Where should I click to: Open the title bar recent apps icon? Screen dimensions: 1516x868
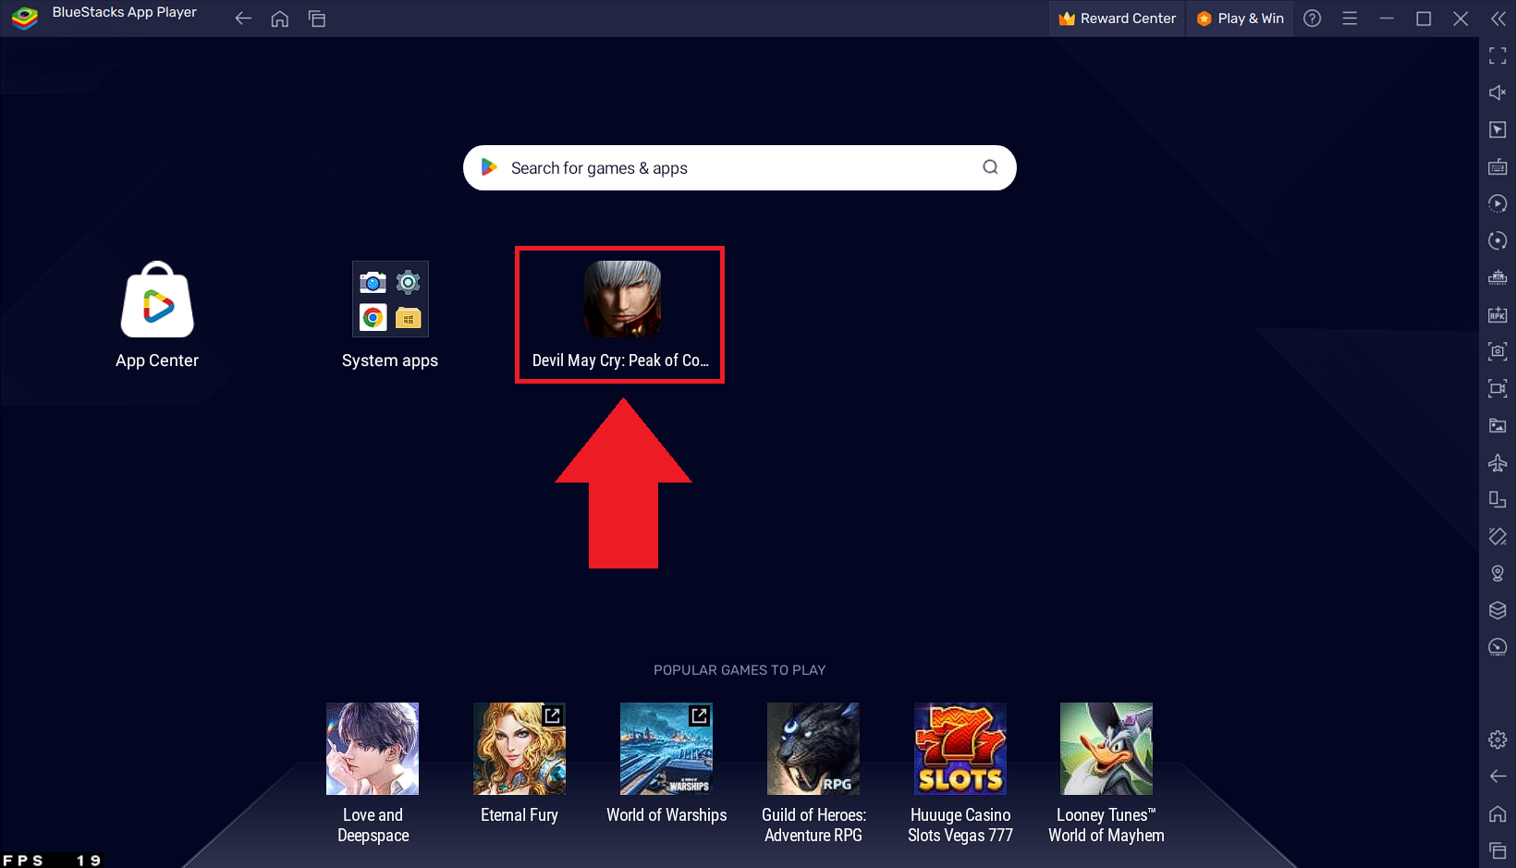pos(317,18)
